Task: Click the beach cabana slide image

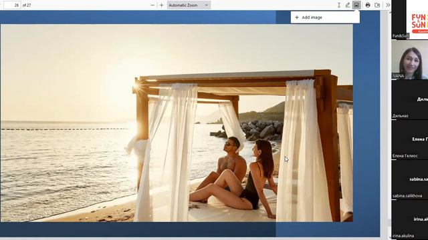Action: 177,123
